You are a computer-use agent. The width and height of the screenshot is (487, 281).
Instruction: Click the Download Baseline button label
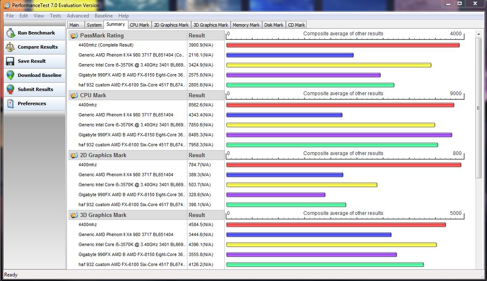point(39,75)
